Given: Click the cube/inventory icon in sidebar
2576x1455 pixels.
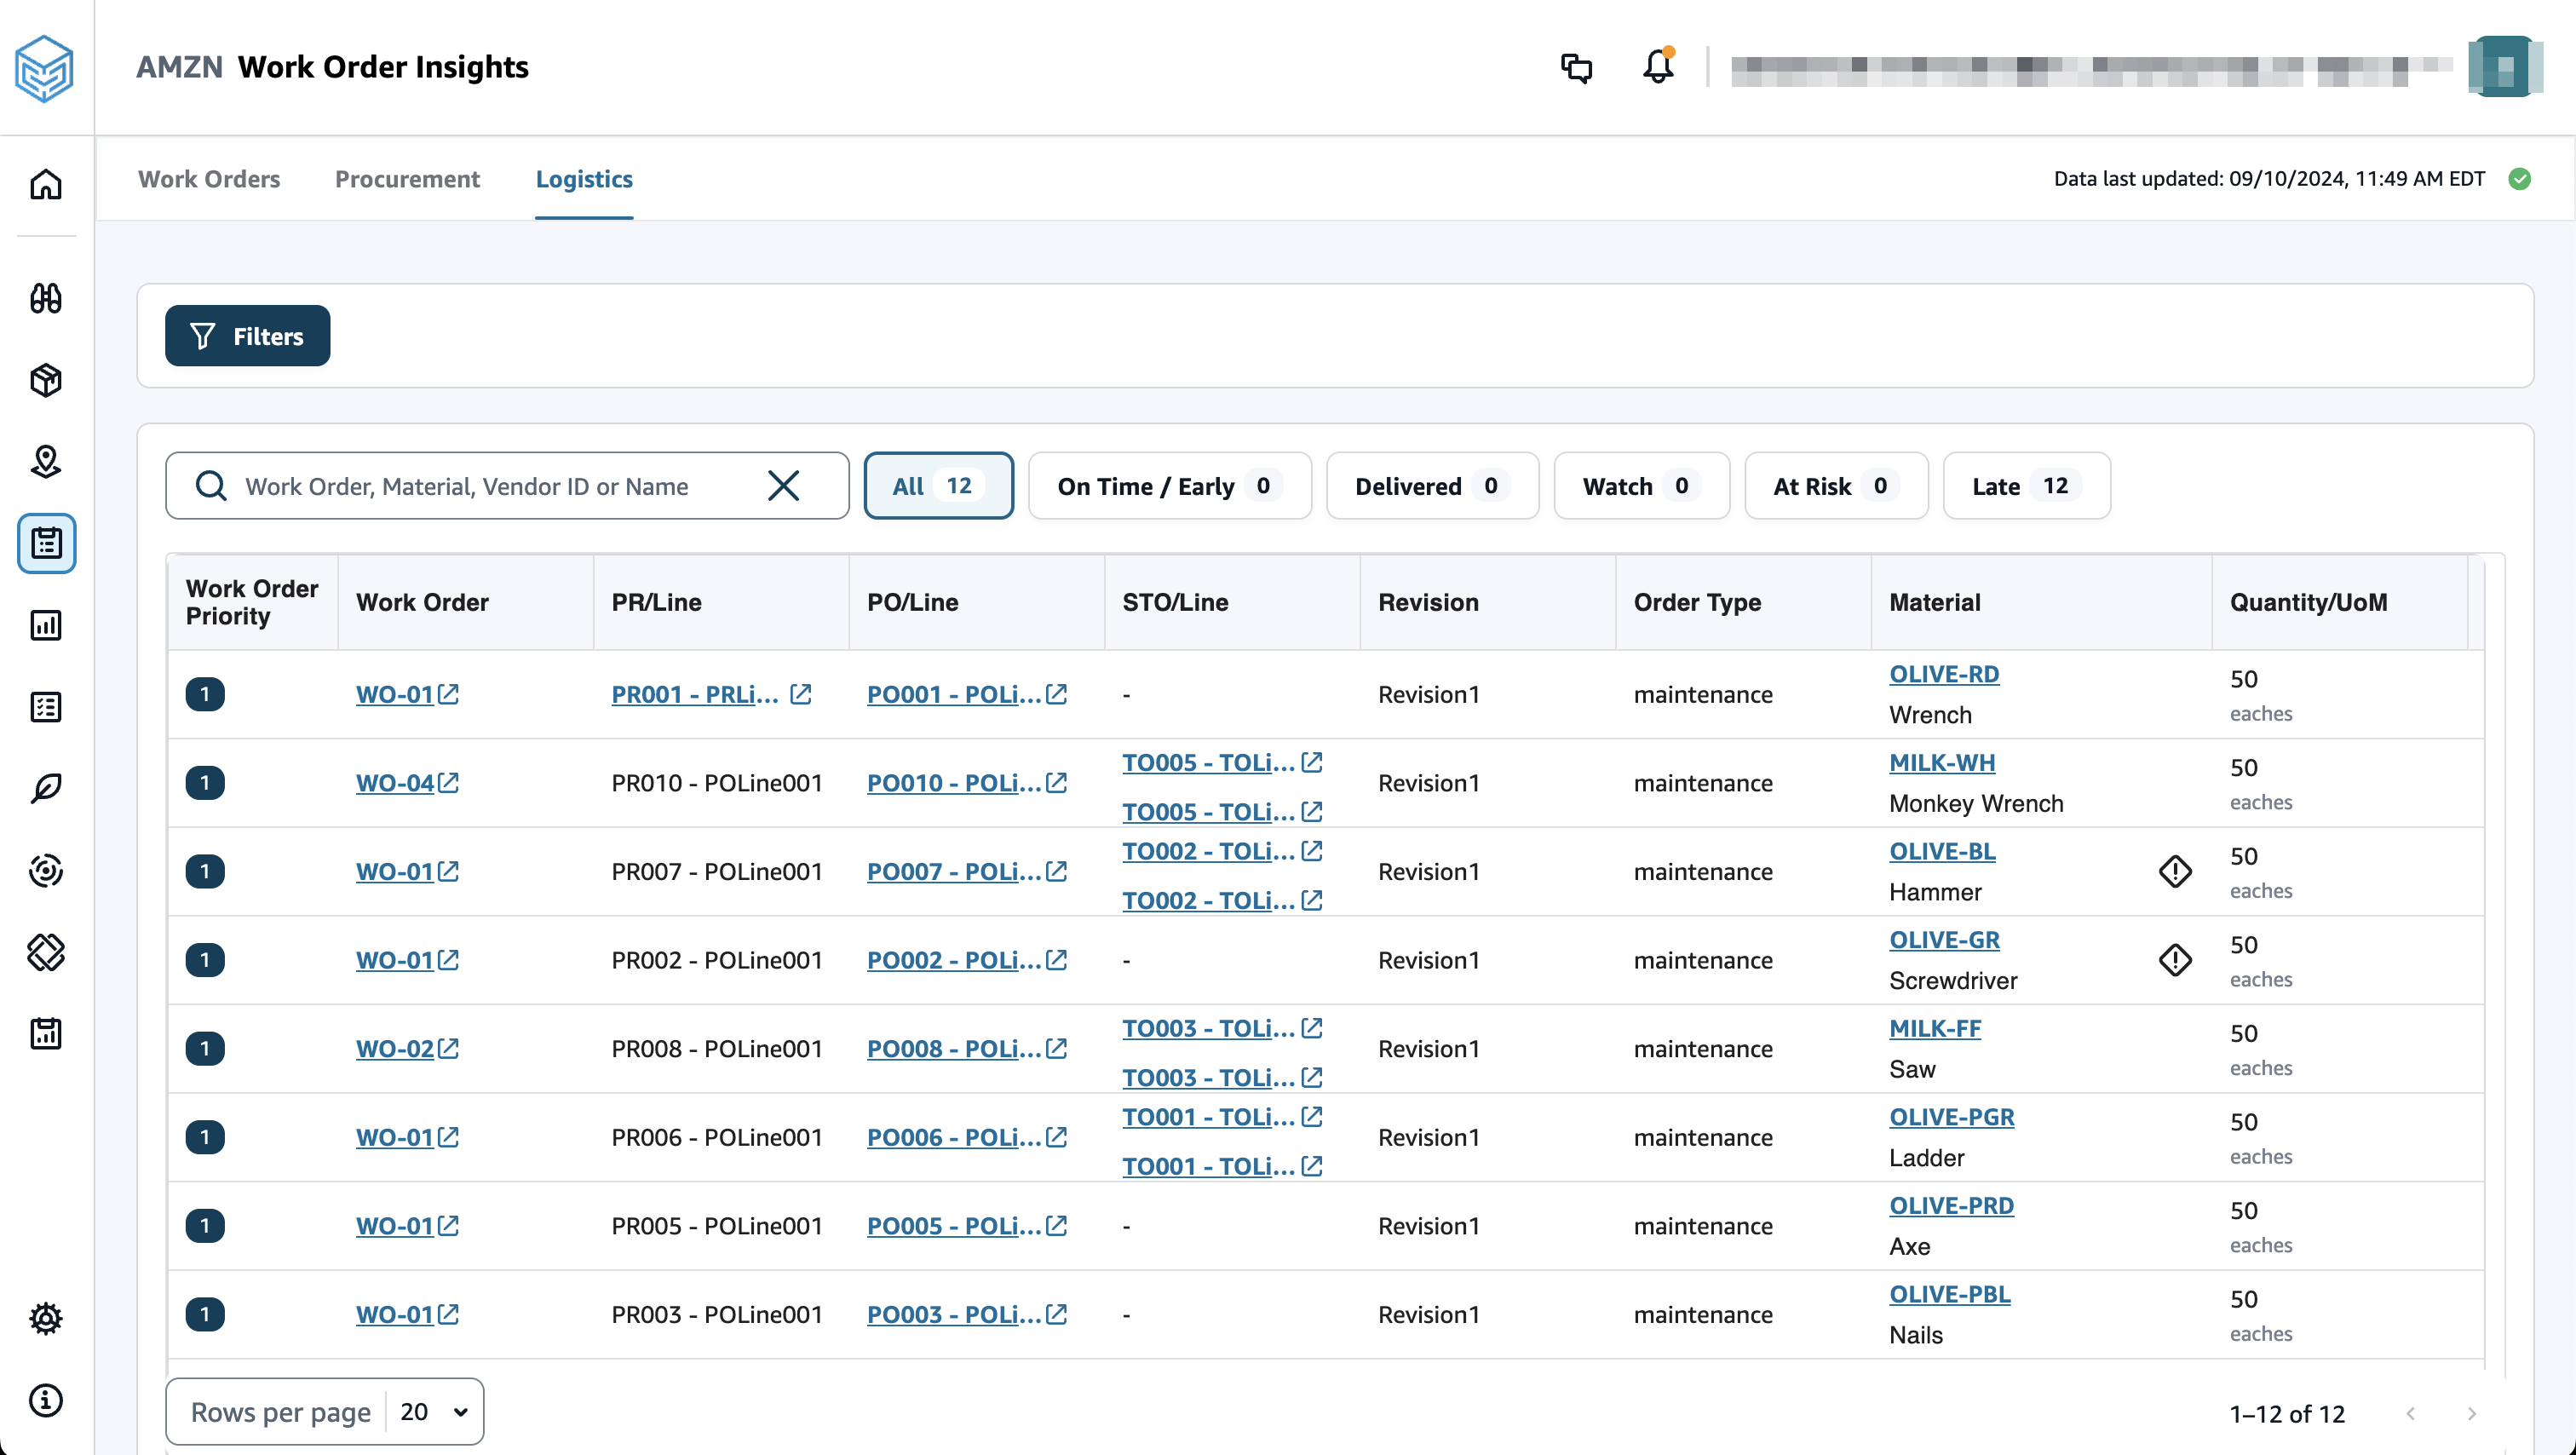Looking at the screenshot, I should [x=48, y=379].
